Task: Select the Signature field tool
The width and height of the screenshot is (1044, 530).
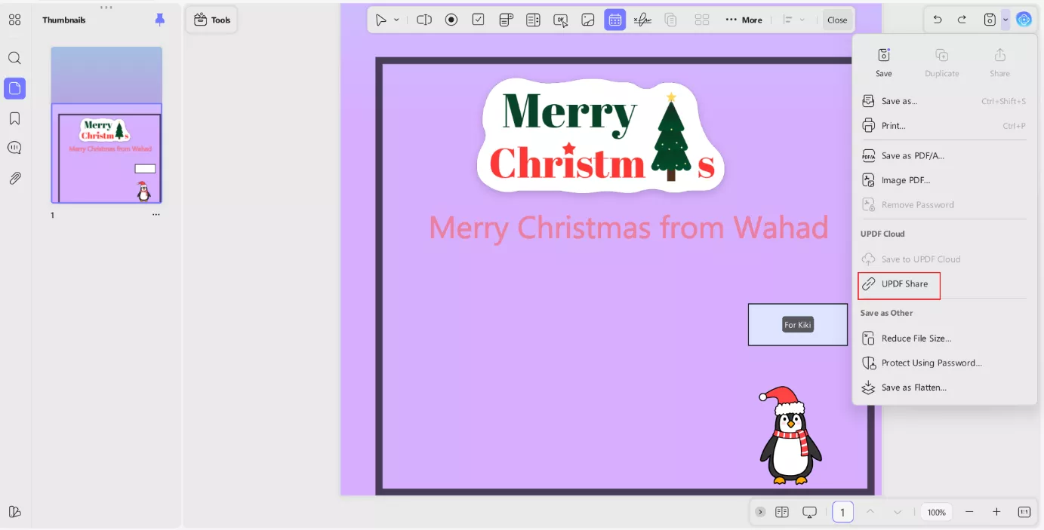Action: pos(642,20)
